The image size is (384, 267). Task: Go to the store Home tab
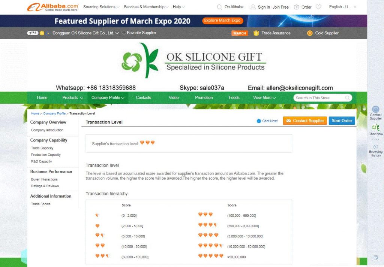click(x=42, y=98)
